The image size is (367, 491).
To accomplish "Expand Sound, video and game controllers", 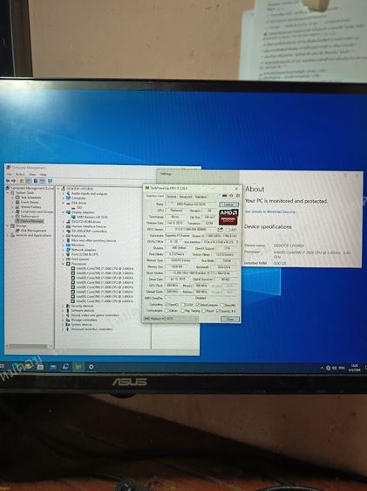I will coord(64,315).
